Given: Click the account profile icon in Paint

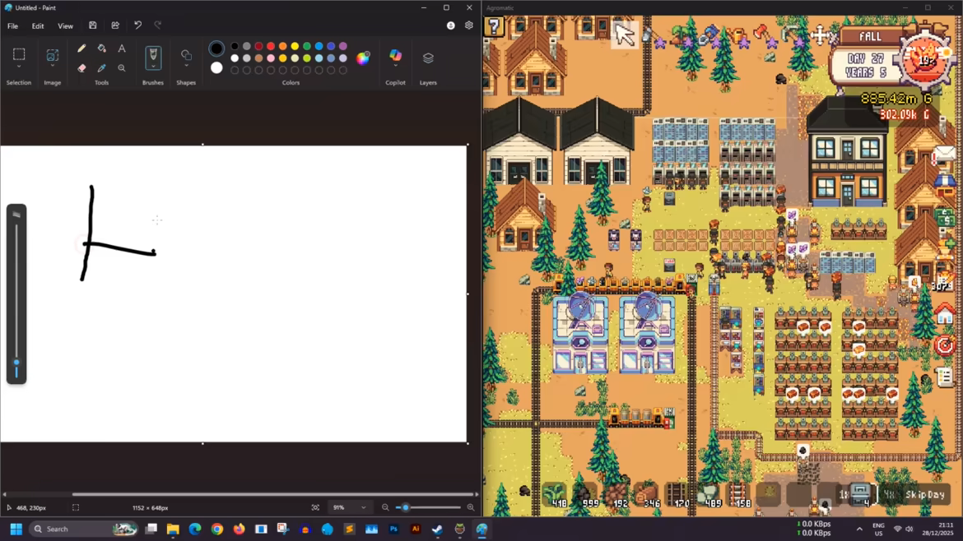Looking at the screenshot, I should (451, 25).
